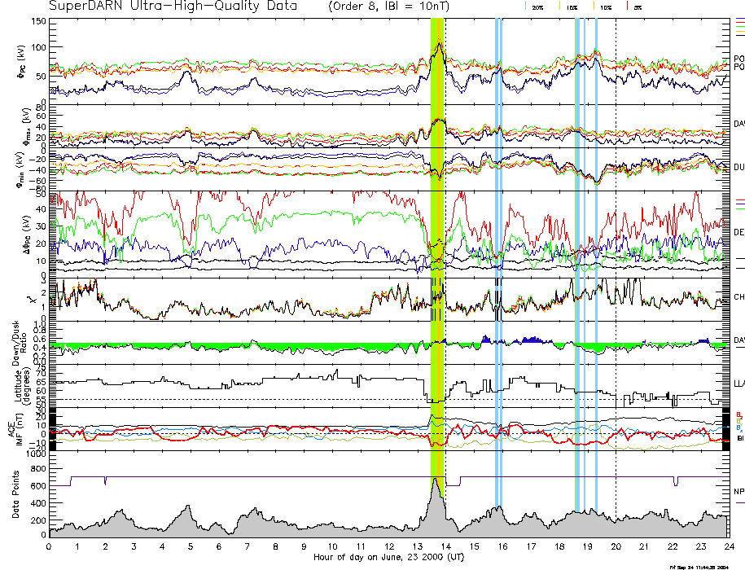Click the NP label beside Data Points panel
The width and height of the screenshot is (745, 570).
tap(738, 491)
